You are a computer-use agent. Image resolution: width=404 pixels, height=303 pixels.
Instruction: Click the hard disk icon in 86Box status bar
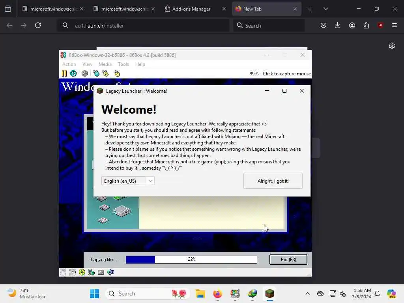pos(101,272)
